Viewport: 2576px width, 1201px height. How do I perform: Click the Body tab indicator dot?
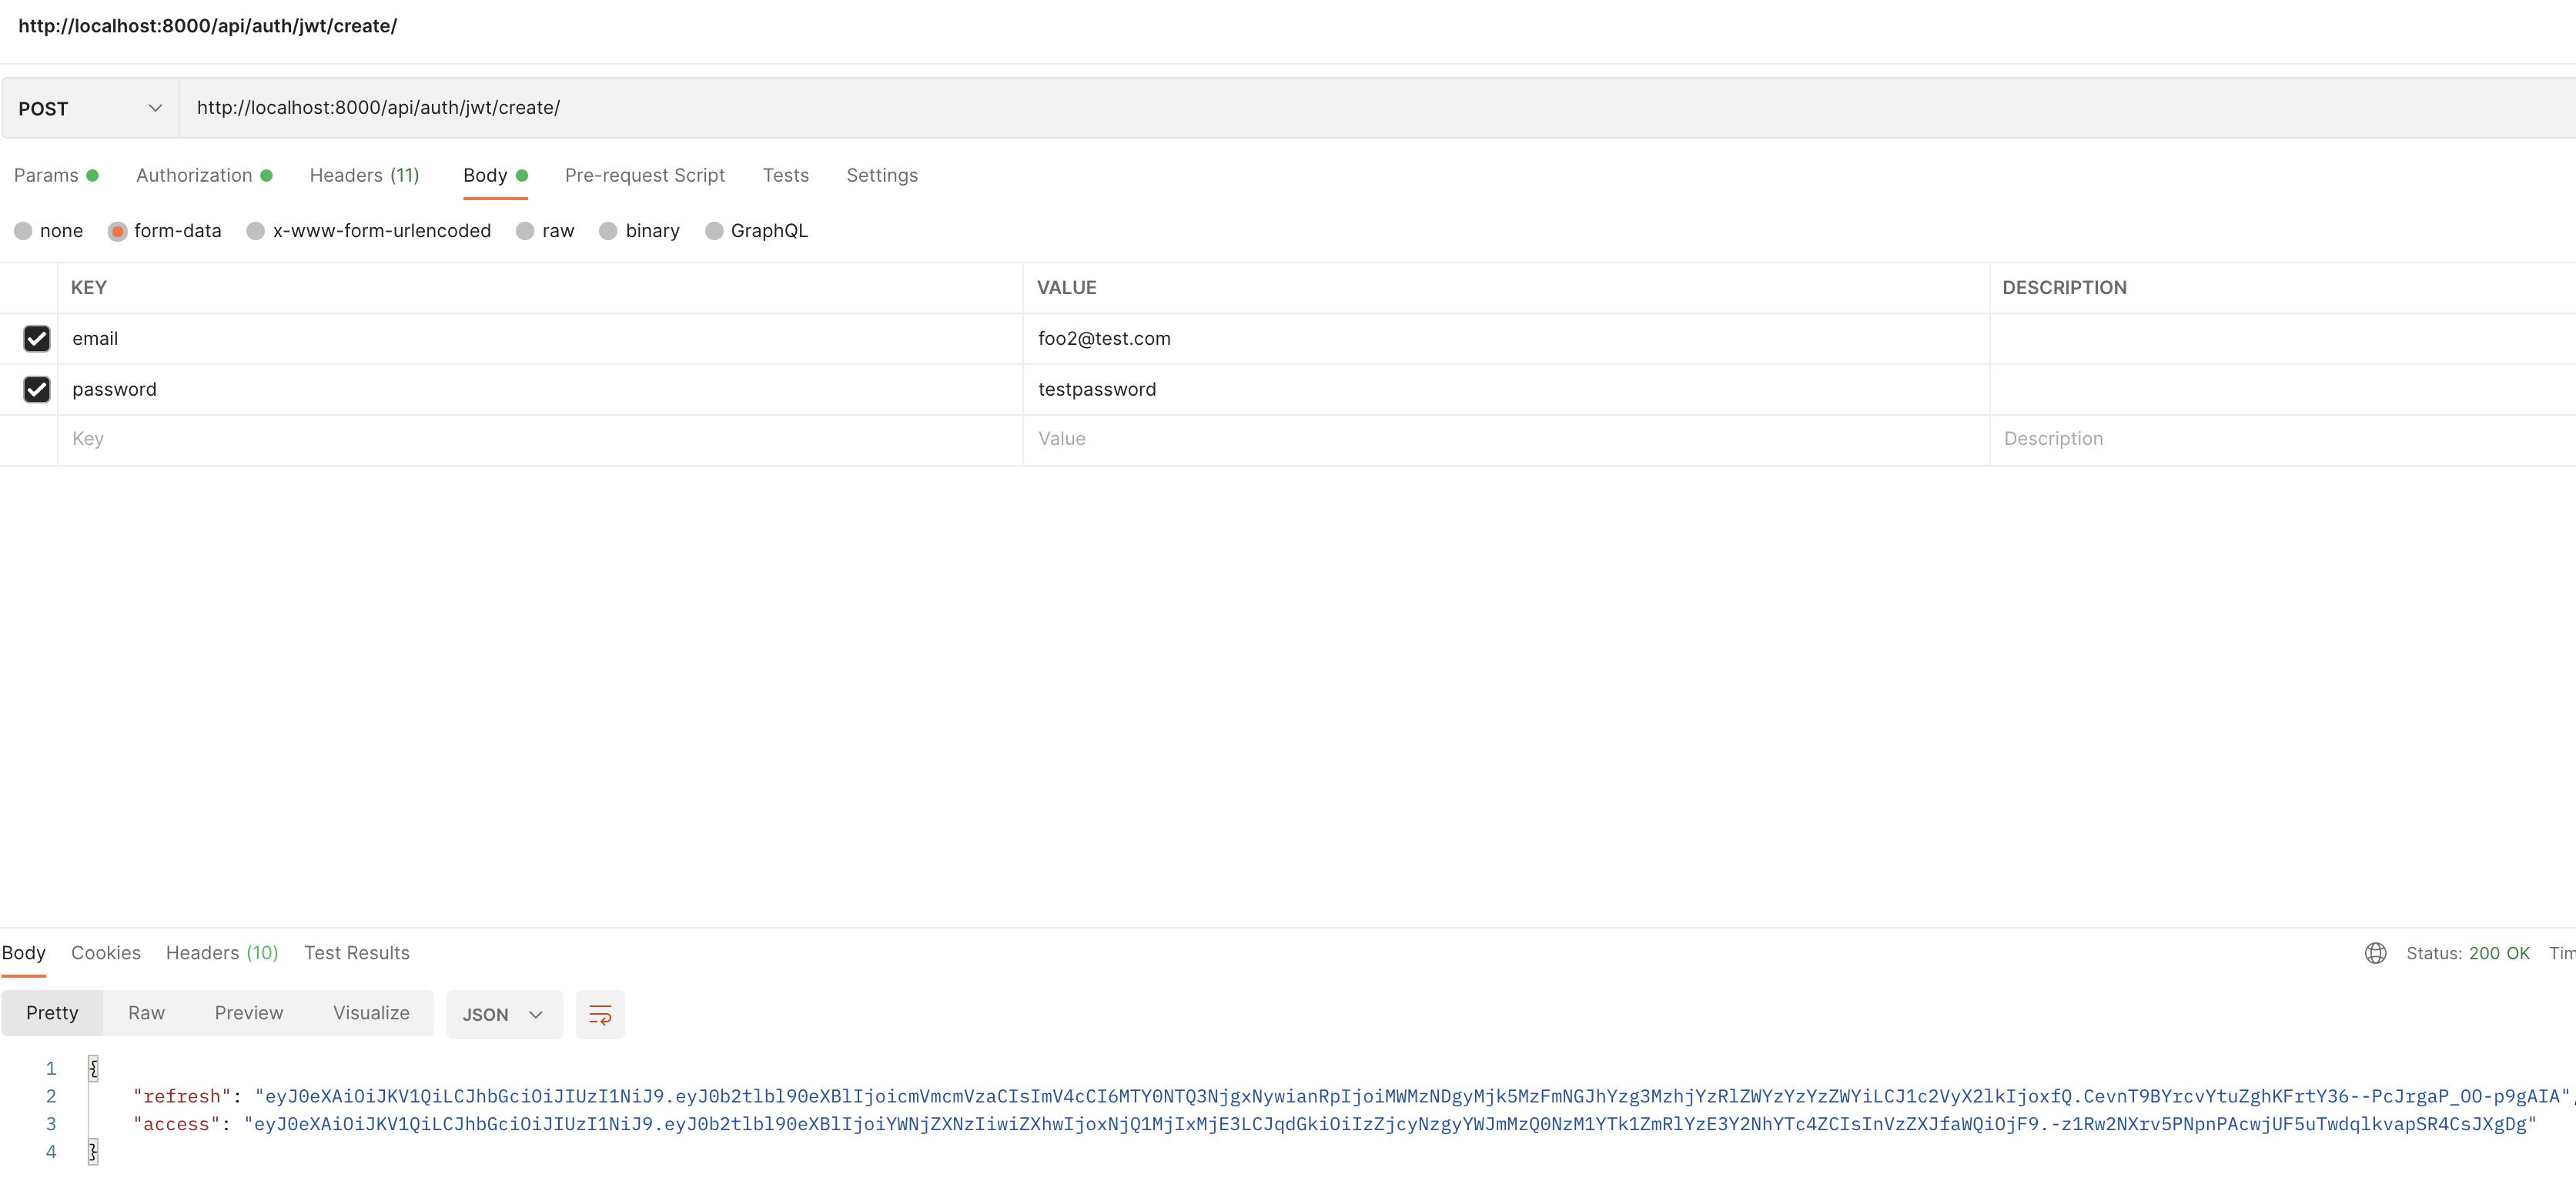point(524,176)
